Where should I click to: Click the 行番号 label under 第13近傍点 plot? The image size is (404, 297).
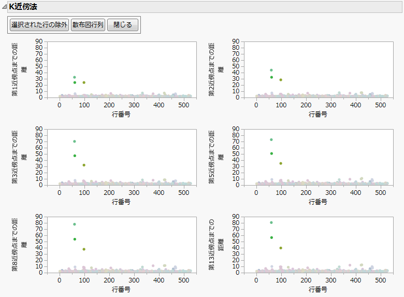pos(318,290)
